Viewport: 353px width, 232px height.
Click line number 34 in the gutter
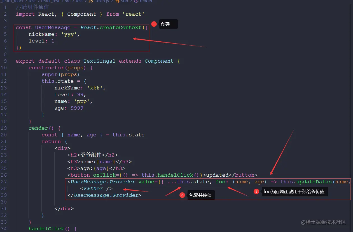[x=4, y=229]
